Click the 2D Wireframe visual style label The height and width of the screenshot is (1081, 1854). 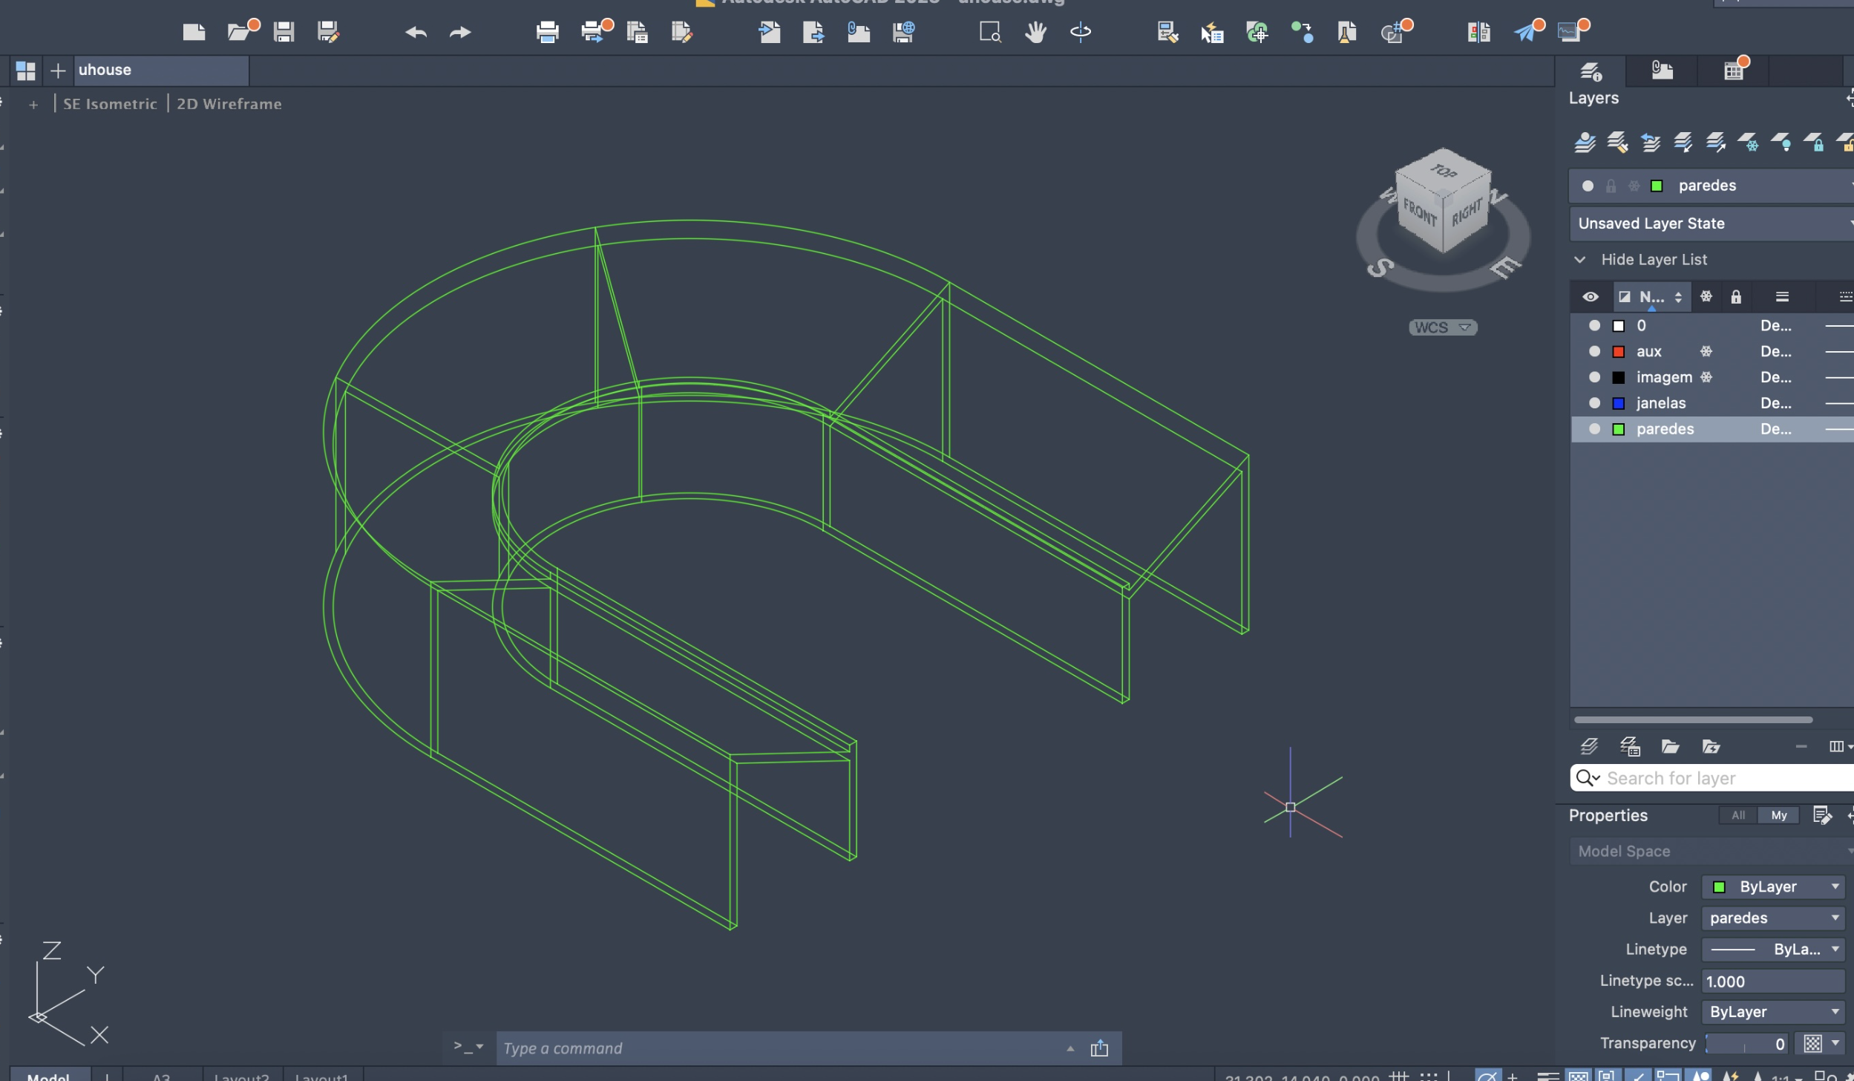pos(229,104)
